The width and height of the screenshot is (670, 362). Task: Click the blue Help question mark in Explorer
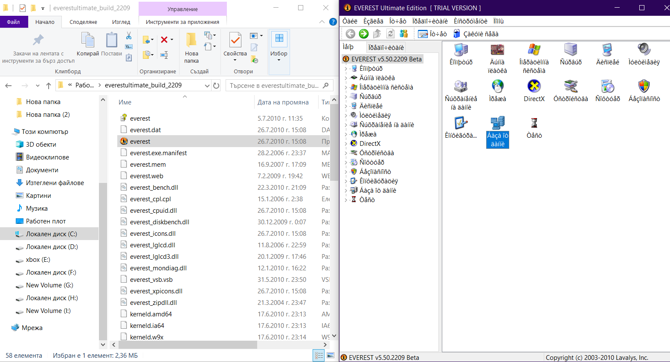click(333, 22)
